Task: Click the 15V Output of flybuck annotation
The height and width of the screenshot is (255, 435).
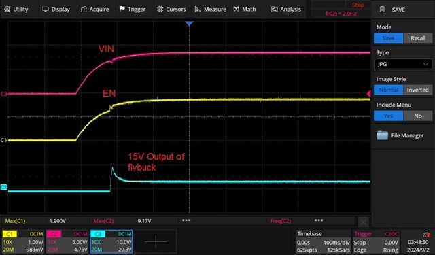Action: [x=156, y=162]
